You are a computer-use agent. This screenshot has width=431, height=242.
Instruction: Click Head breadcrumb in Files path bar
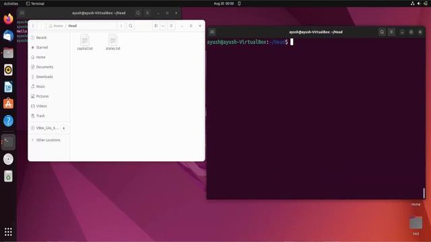click(x=73, y=26)
